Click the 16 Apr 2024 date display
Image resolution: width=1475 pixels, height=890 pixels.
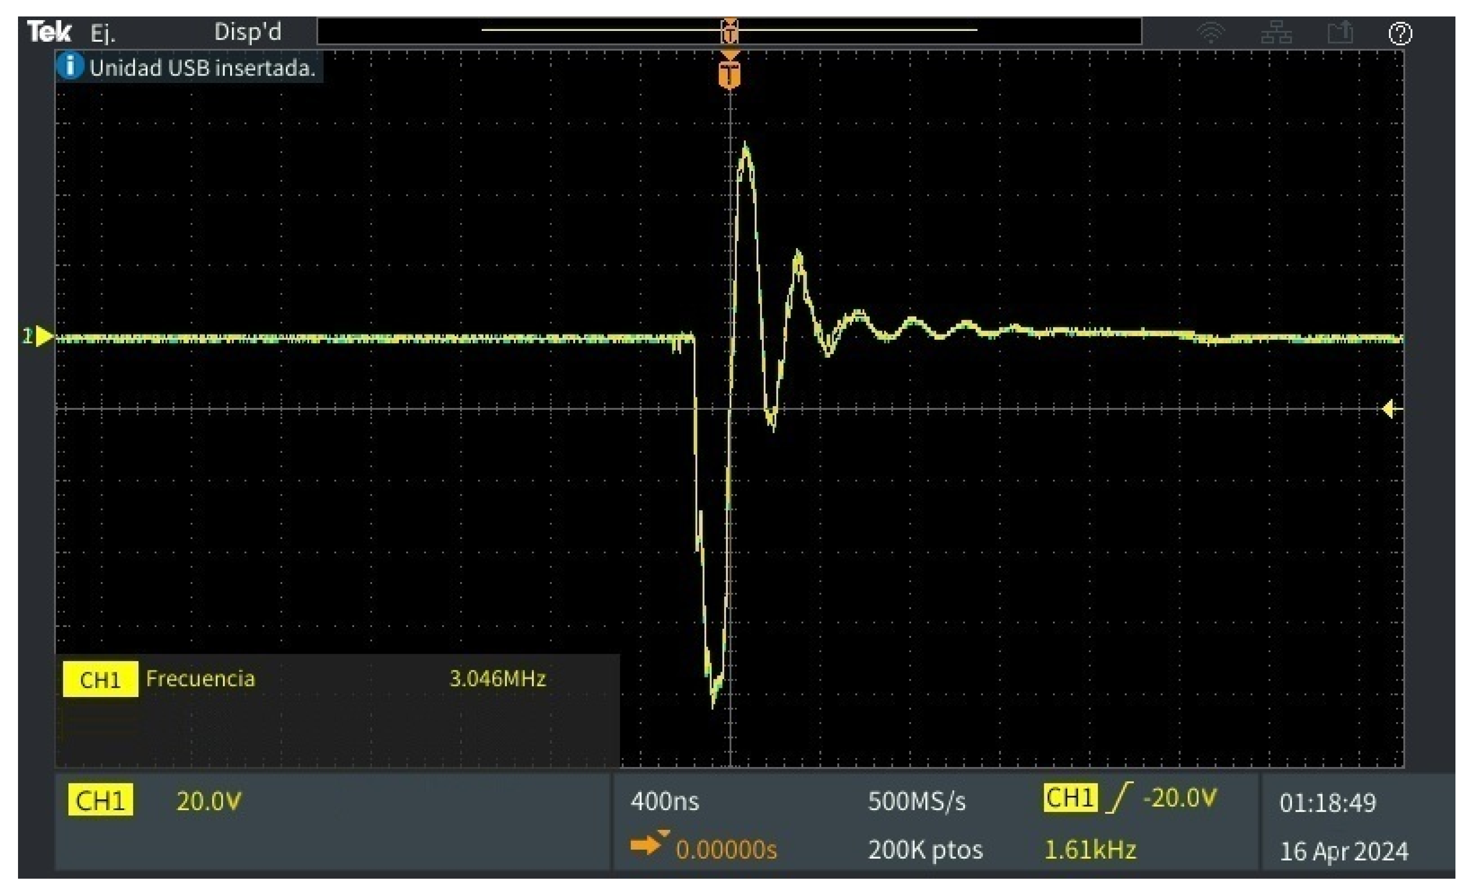point(1345,850)
